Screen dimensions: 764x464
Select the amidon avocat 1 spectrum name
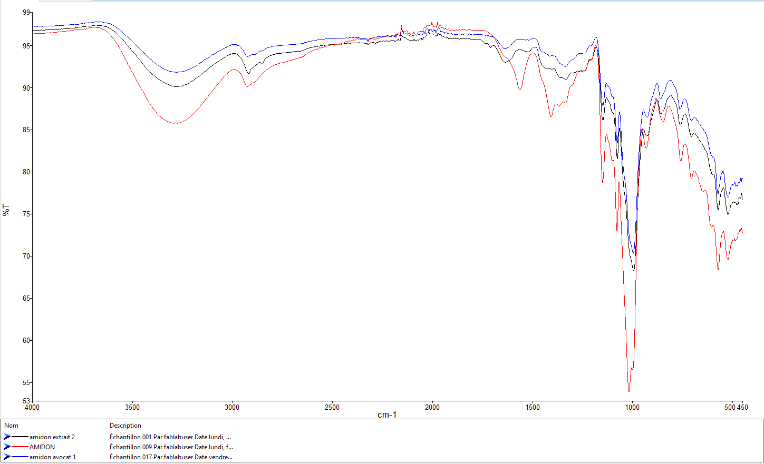coord(53,457)
